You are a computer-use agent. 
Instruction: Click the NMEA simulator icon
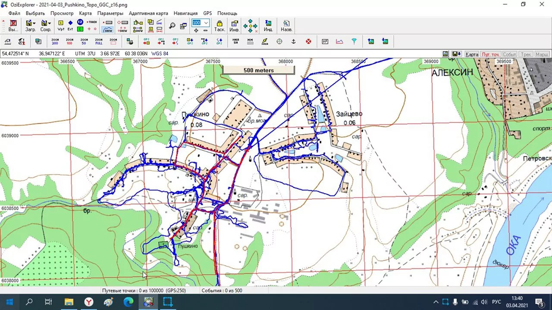coord(235,41)
